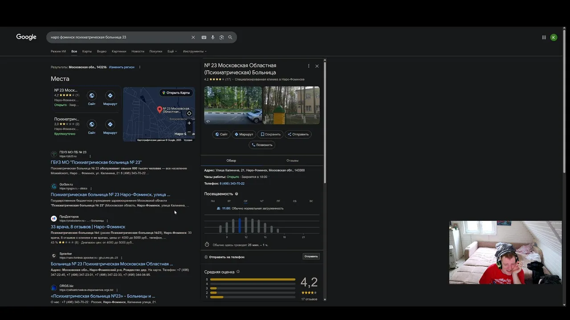The height and width of the screenshot is (320, 570).
Task: Open the three-dot menu next to 'Изменить регион'
Action: (140, 67)
